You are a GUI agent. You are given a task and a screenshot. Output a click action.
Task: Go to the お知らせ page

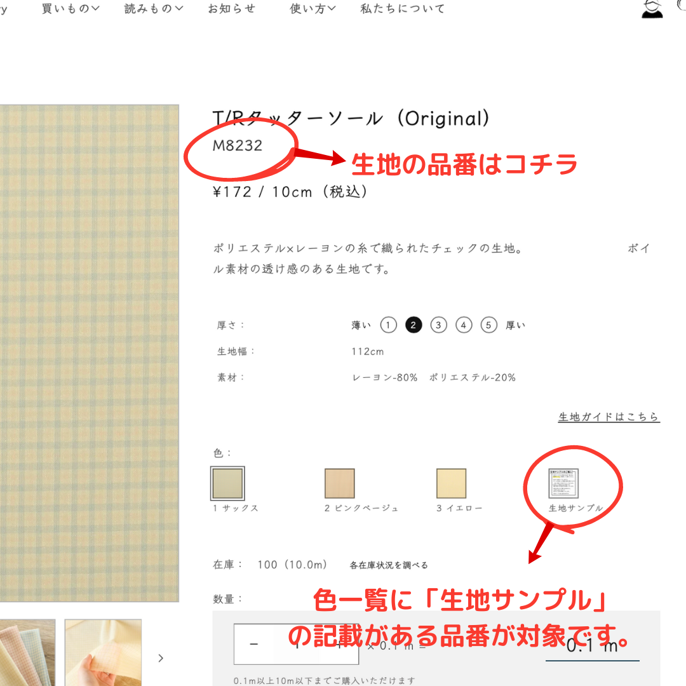tap(232, 9)
